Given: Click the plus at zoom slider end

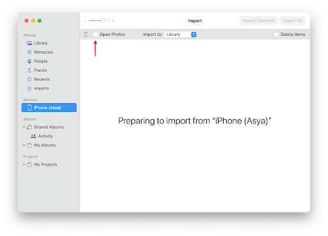Looking at the screenshot, I should (x=113, y=20).
